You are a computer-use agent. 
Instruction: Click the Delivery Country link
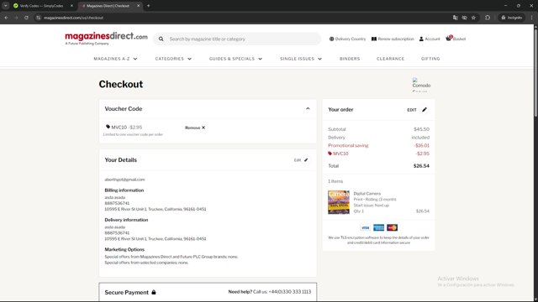click(347, 39)
